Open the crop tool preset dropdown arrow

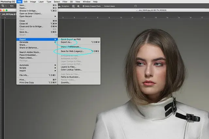pos(6,6)
